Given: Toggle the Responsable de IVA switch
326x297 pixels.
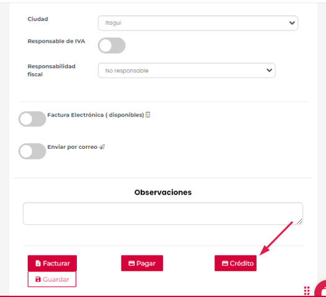Looking at the screenshot, I should pos(112,45).
